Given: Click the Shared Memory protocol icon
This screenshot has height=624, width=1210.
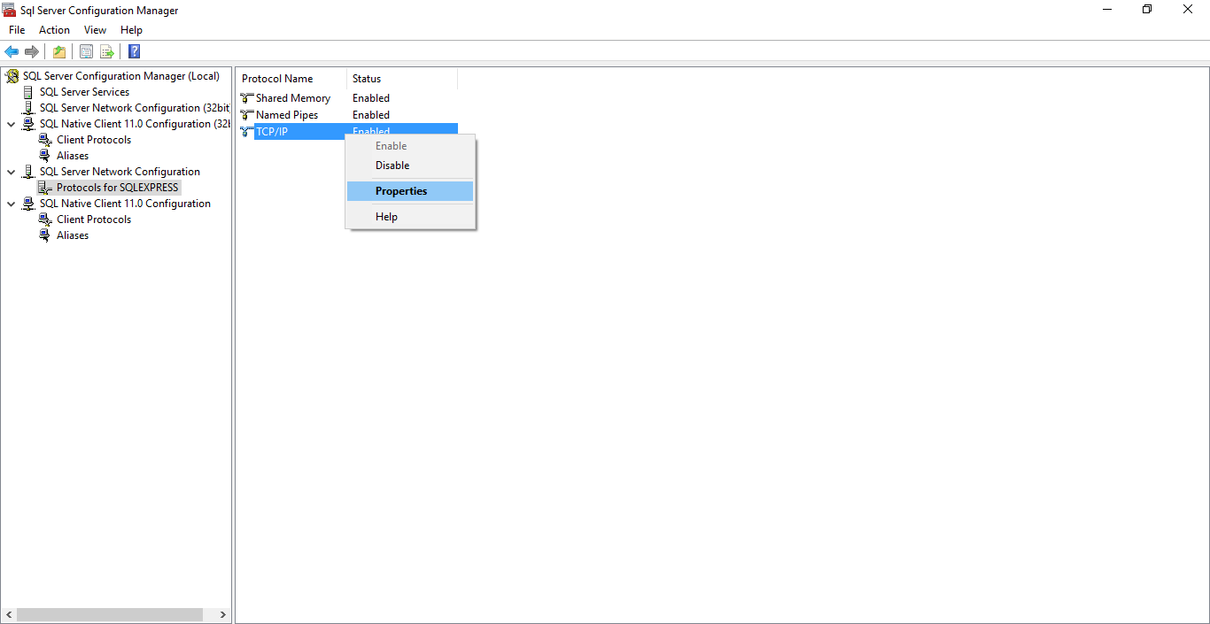Looking at the screenshot, I should click(x=246, y=98).
